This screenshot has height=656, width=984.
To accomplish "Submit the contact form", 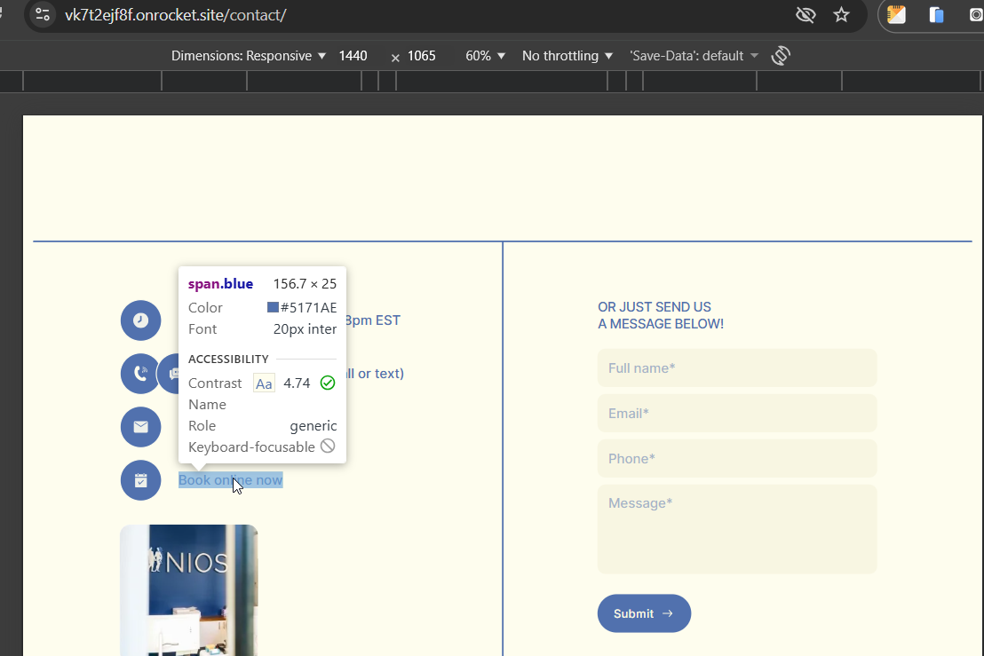I will [x=644, y=613].
